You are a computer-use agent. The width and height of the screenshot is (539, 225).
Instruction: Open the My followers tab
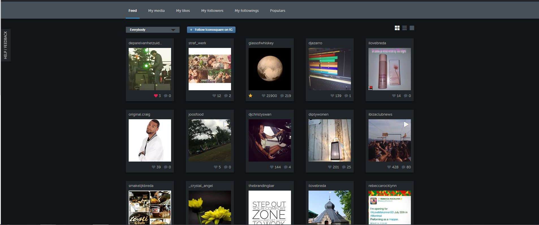[x=212, y=11]
